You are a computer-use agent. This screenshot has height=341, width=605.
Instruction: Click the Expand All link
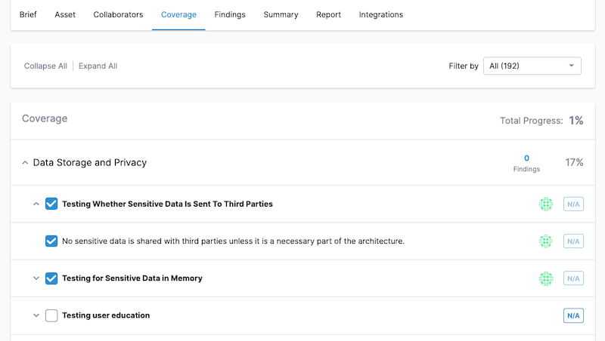[98, 66]
